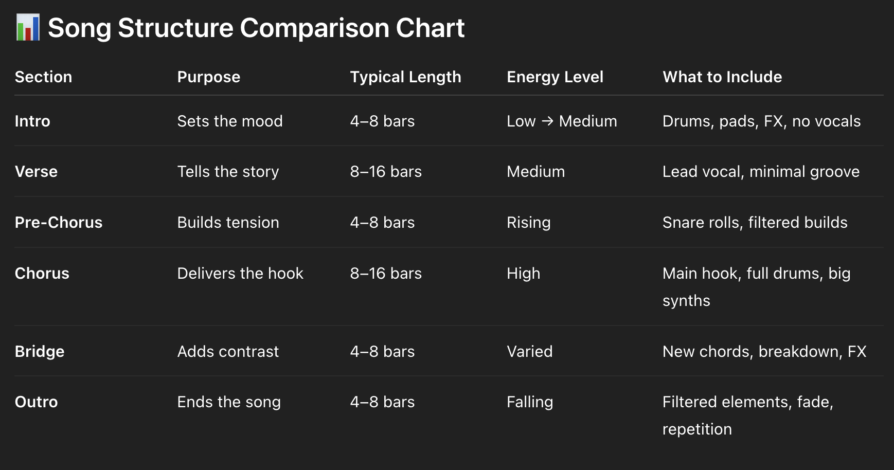Select the Verse row label
This screenshot has width=894, height=470.
(x=36, y=172)
